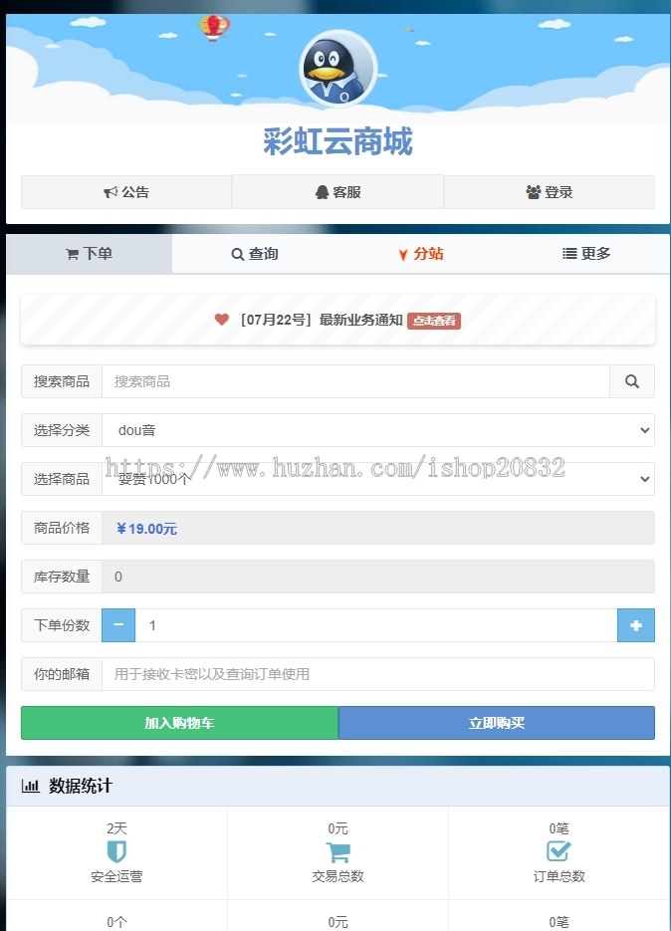
Task: Click the 彩虹云商城 site title
Action: (x=337, y=142)
